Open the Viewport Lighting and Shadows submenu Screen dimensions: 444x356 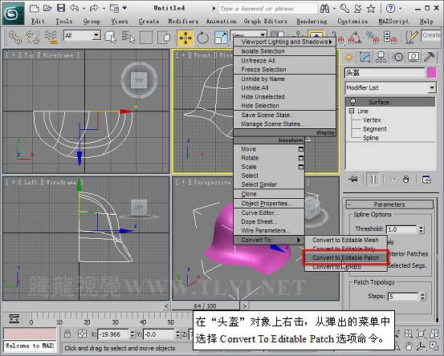[284, 42]
